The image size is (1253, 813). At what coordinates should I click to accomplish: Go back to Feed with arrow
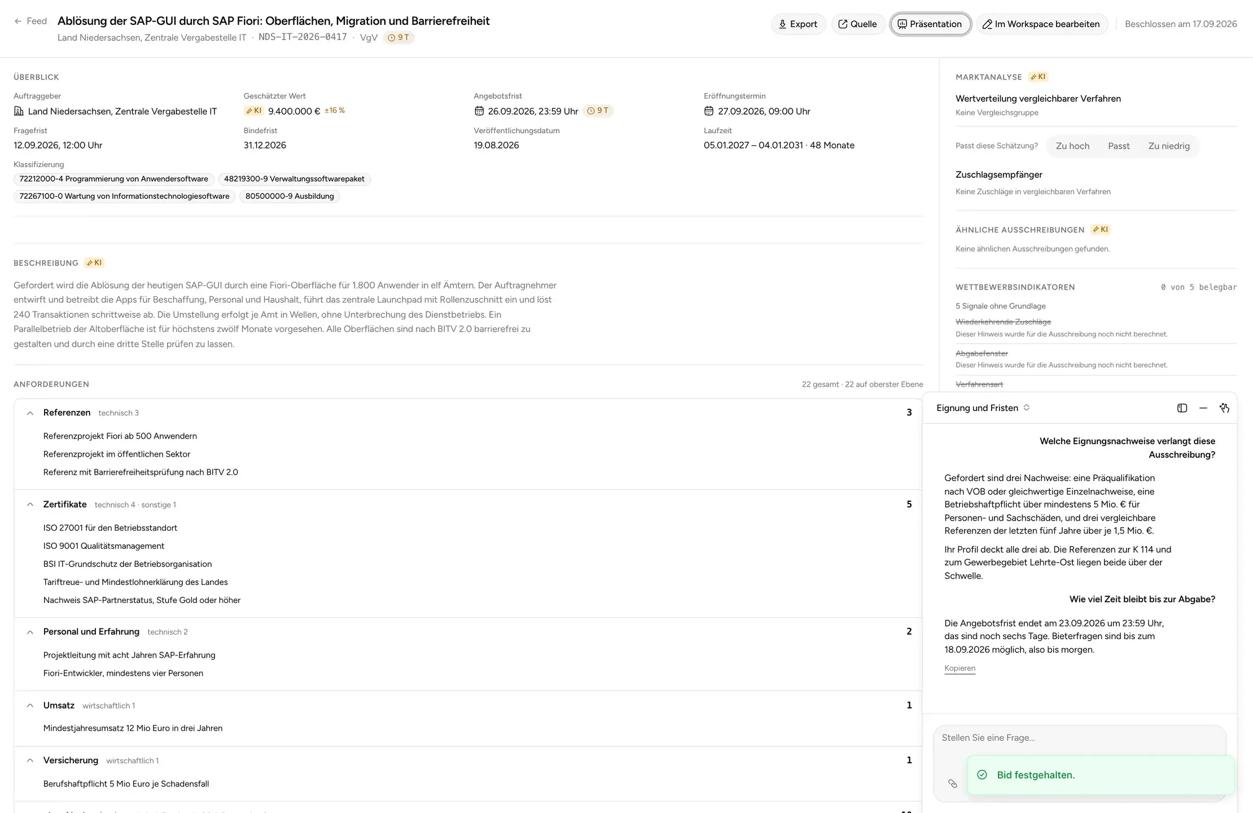(30, 21)
